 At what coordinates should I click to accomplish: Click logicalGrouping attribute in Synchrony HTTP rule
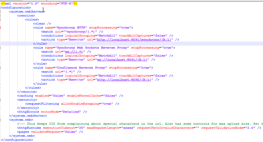(x=91, y=36)
